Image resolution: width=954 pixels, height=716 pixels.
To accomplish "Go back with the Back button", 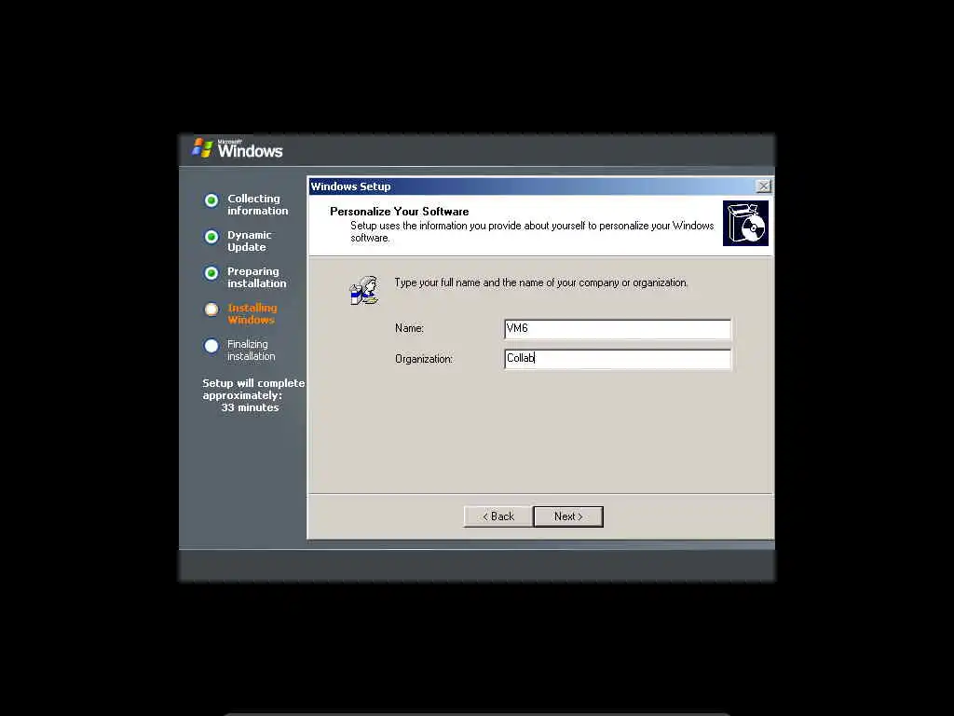I will (x=498, y=516).
